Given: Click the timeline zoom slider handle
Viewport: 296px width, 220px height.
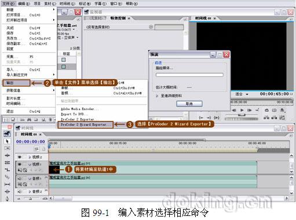Looking at the screenshot, I should pos(30,199).
